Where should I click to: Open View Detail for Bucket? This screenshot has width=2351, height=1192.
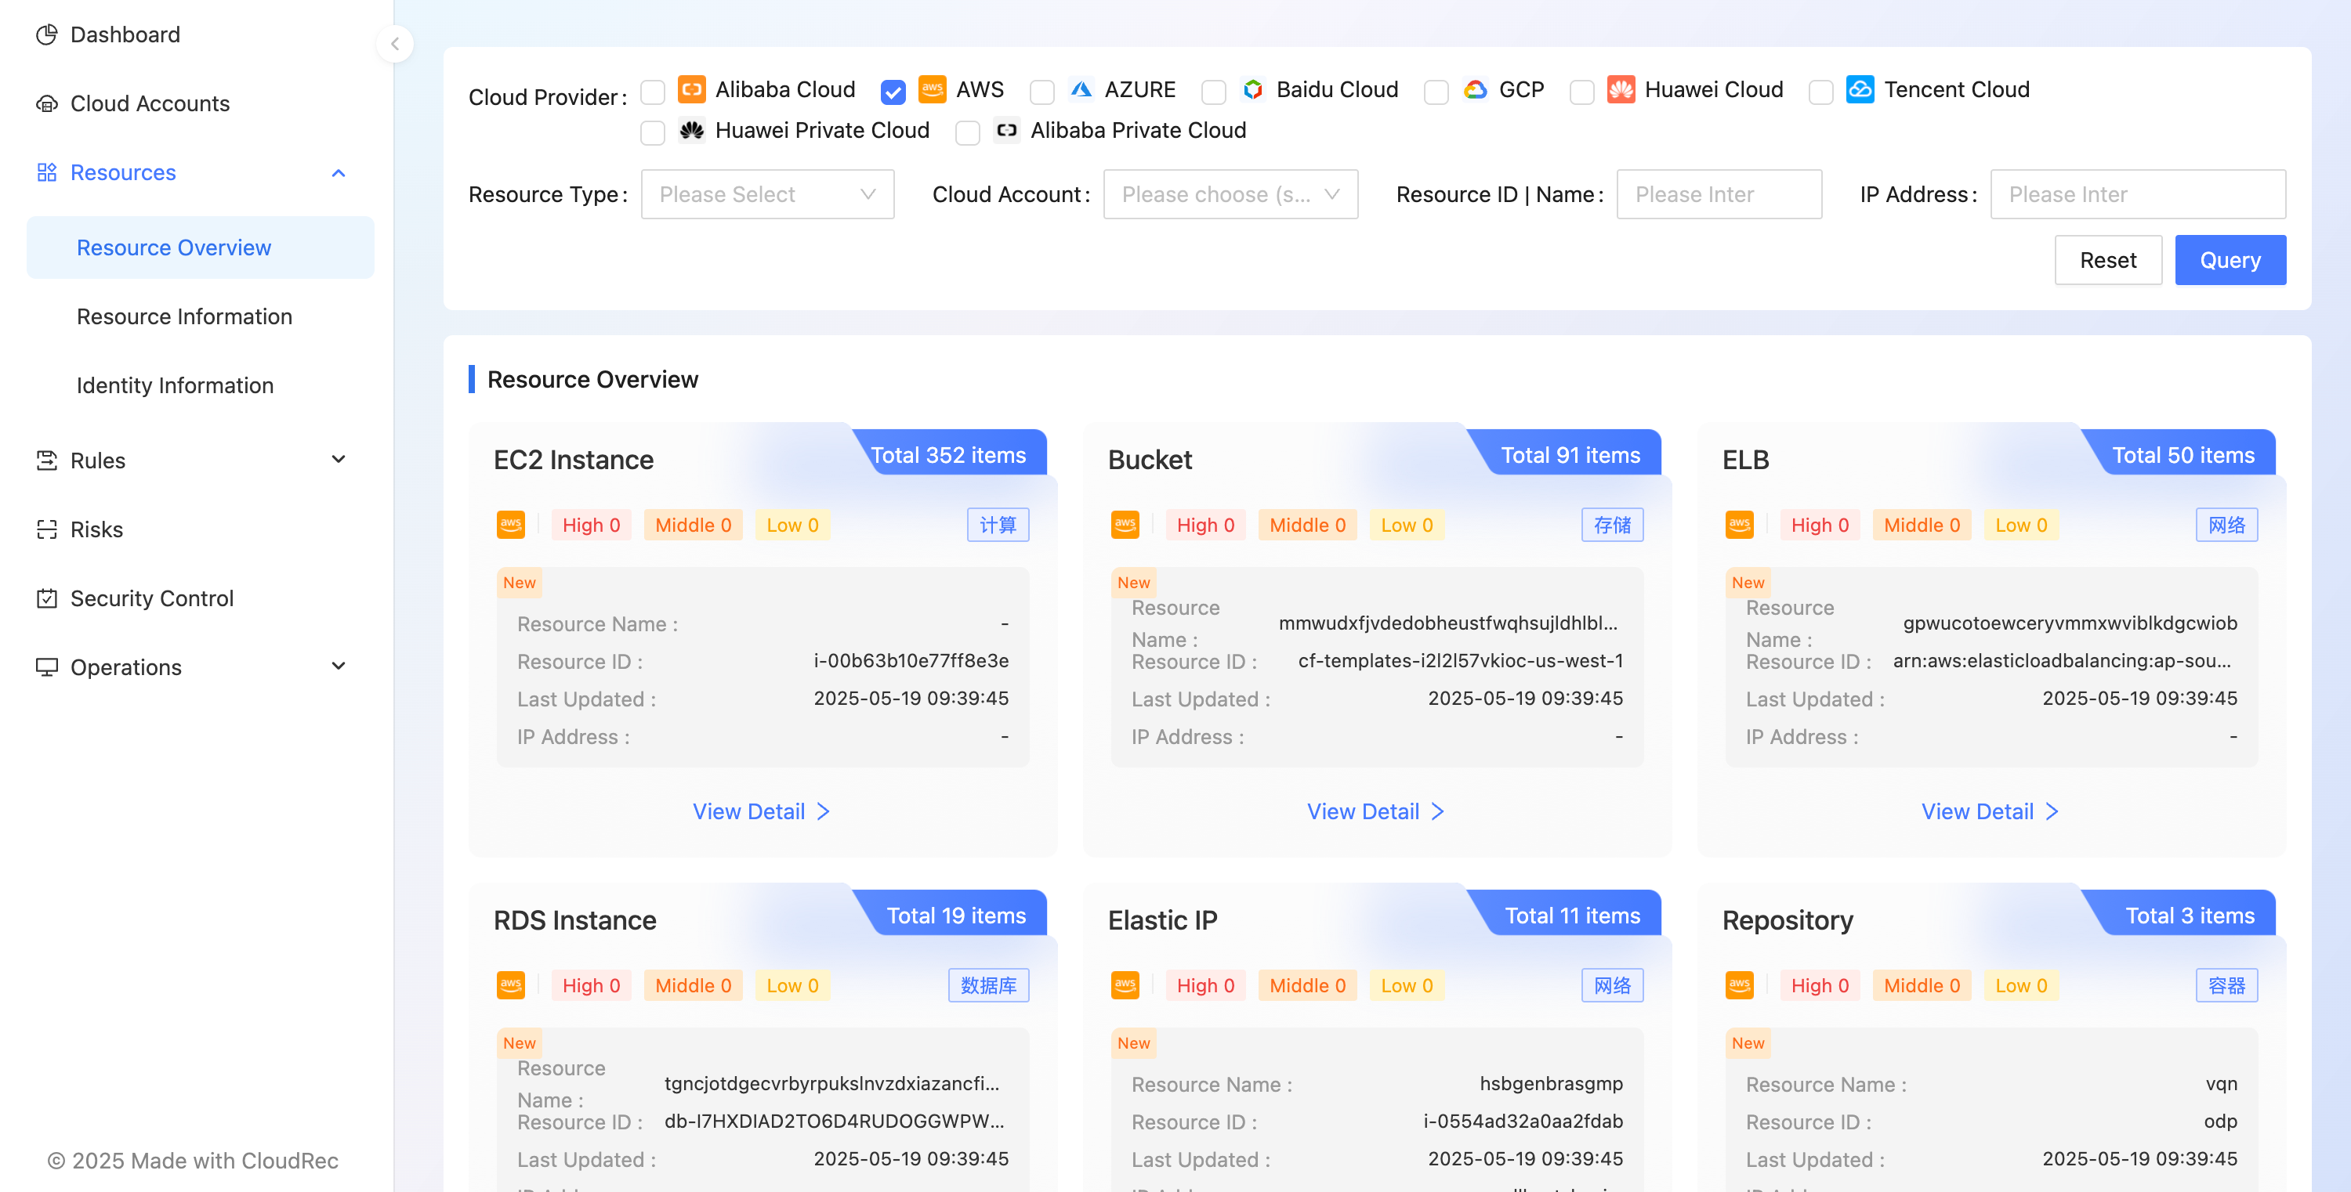pos(1375,811)
